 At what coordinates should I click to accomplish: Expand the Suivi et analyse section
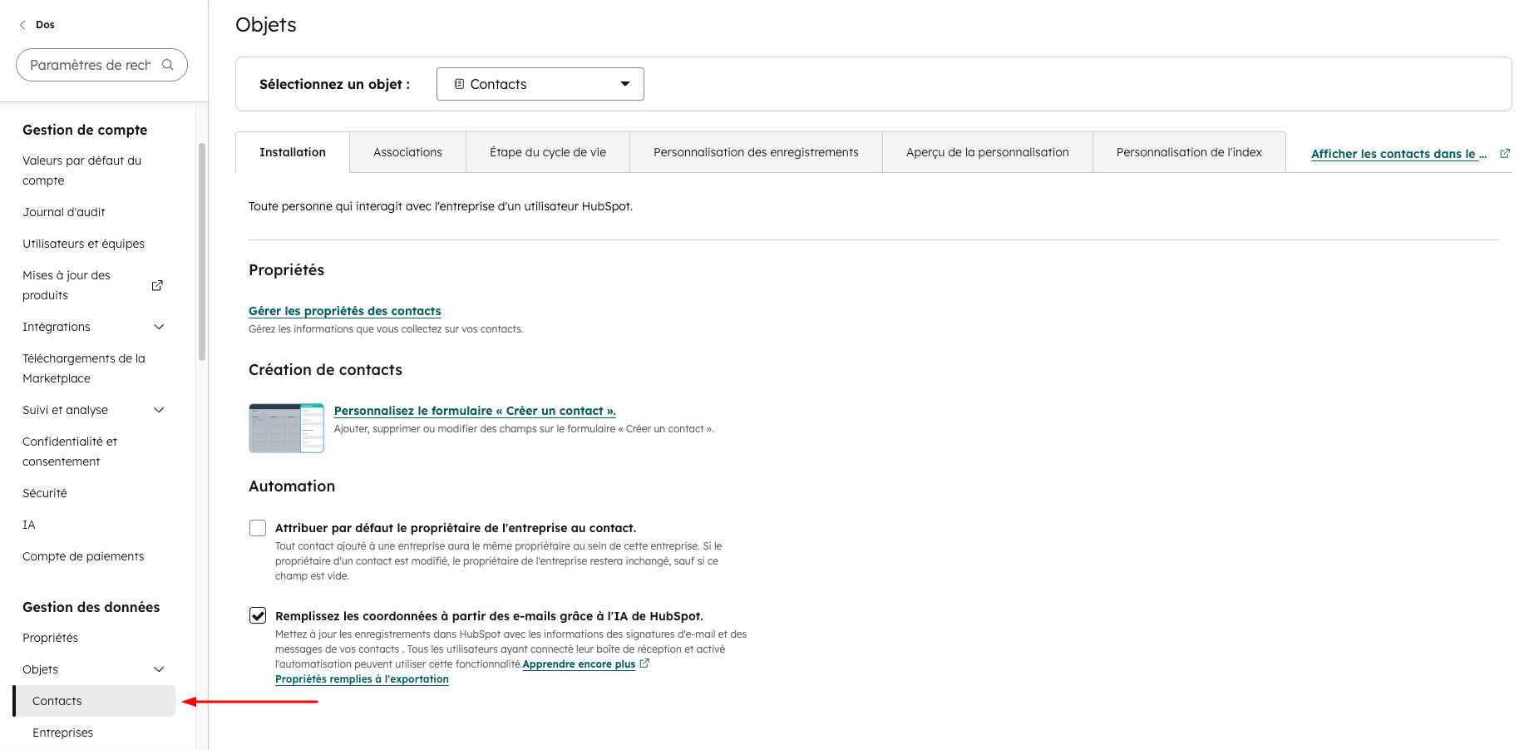point(159,410)
